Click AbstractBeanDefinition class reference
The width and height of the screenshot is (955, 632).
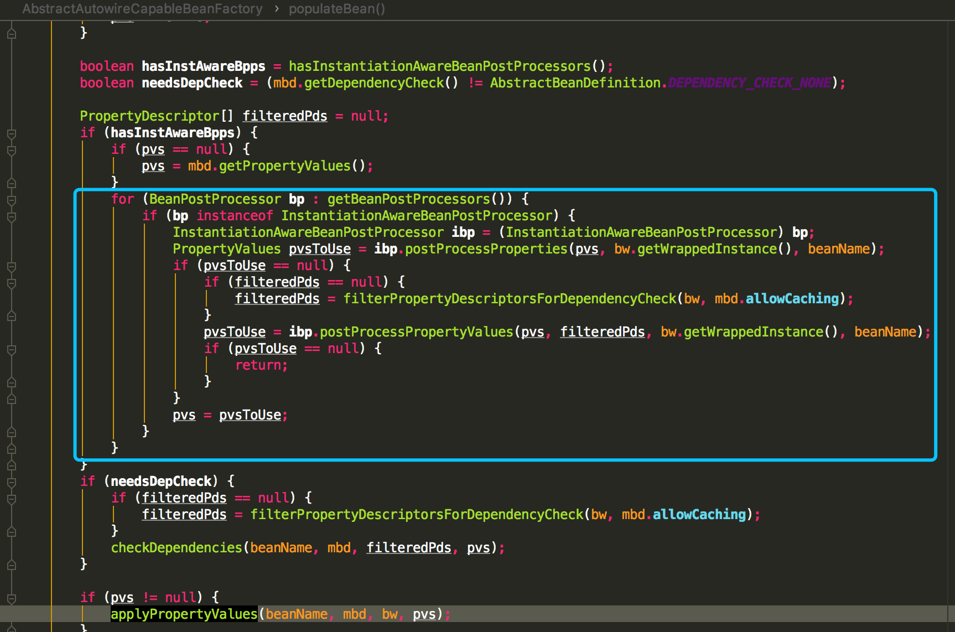click(575, 83)
